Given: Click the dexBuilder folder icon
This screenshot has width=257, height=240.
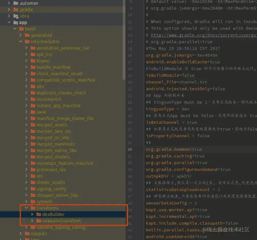Looking at the screenshot, I should [x=39, y=214].
